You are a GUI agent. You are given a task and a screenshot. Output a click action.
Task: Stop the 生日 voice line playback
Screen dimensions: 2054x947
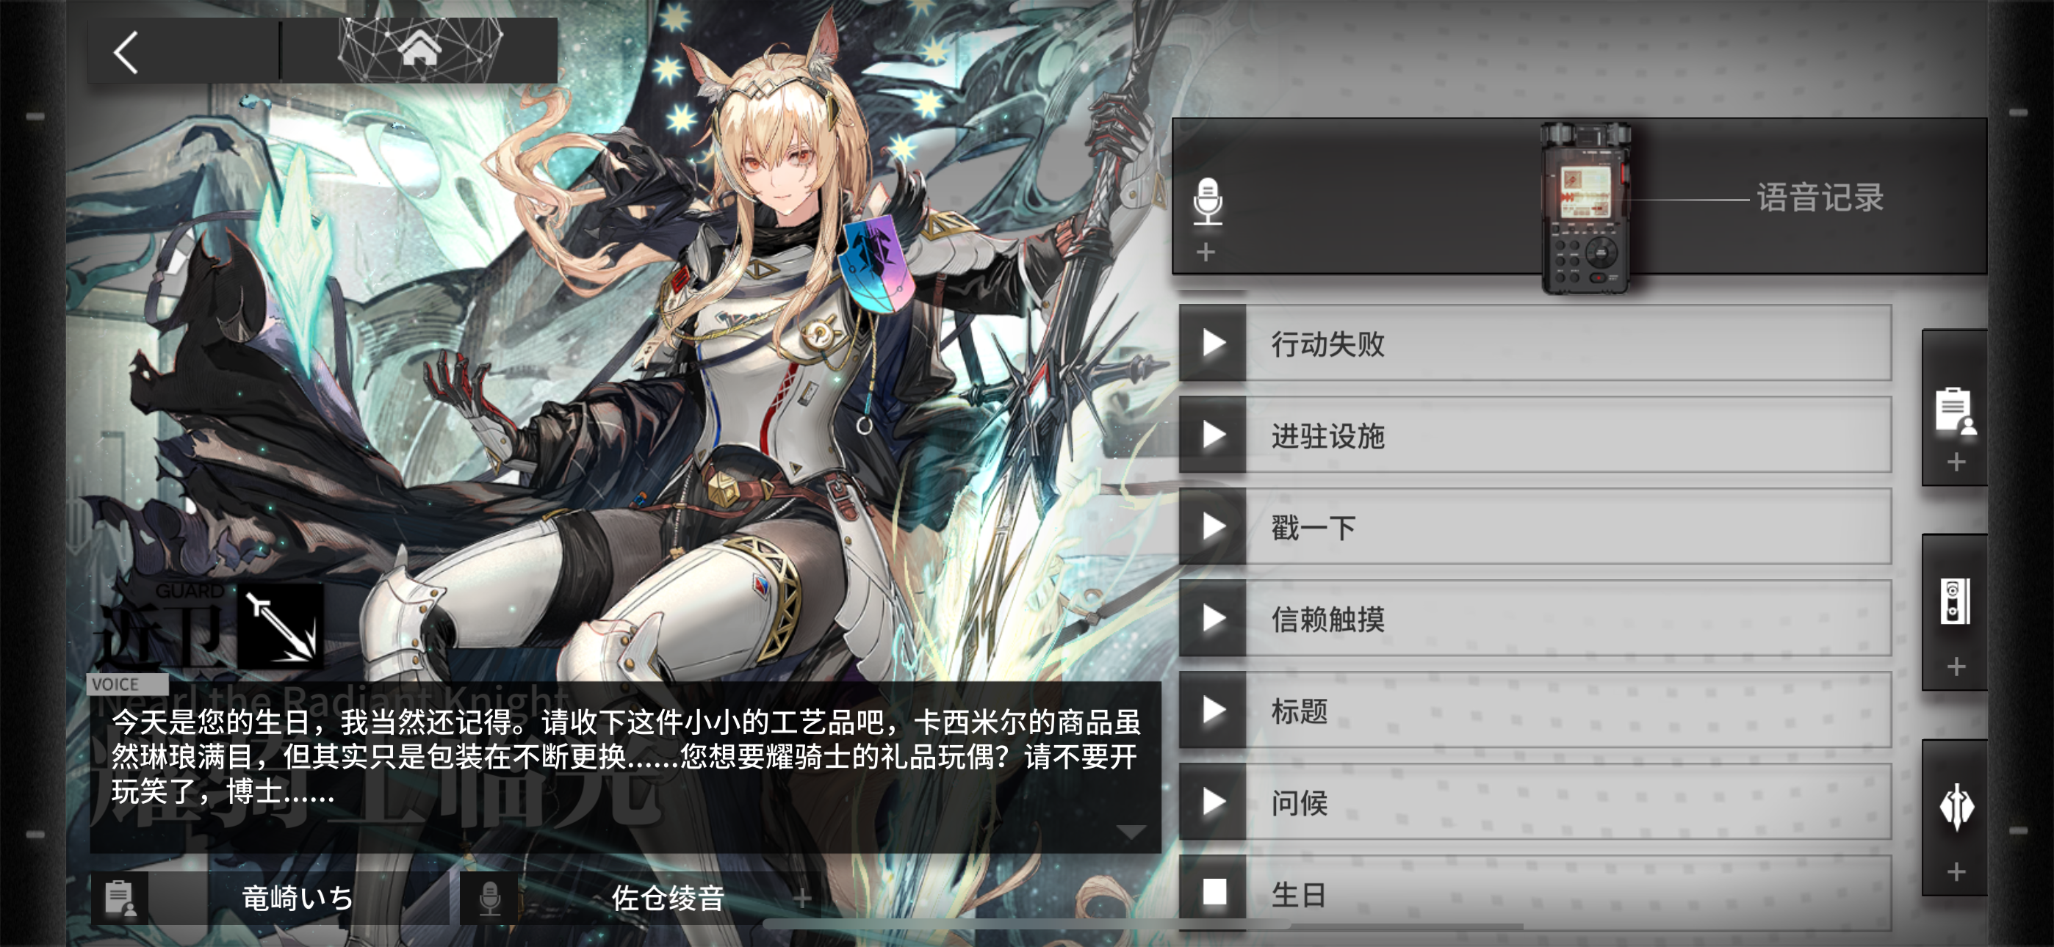point(1214,892)
